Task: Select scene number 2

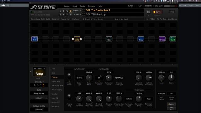Action: (63, 11)
